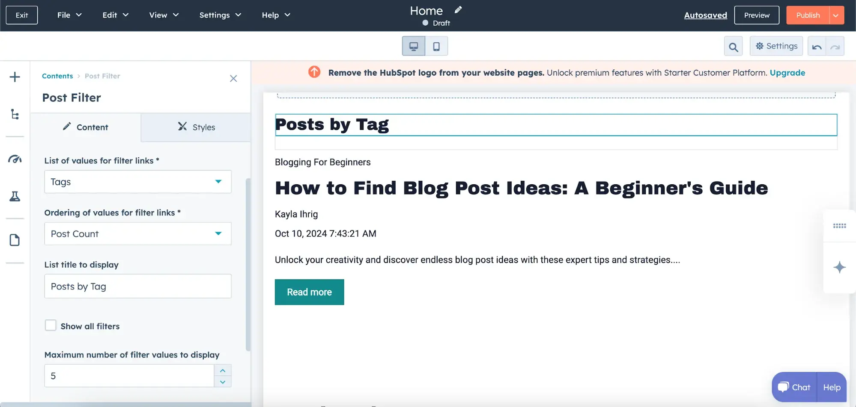Click the Contents breadcrumb link

point(57,76)
